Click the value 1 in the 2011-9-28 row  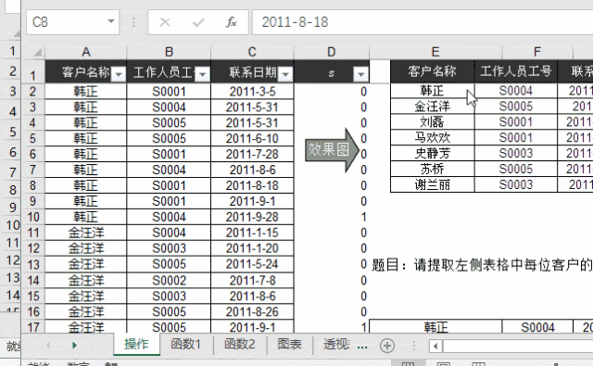tap(363, 217)
